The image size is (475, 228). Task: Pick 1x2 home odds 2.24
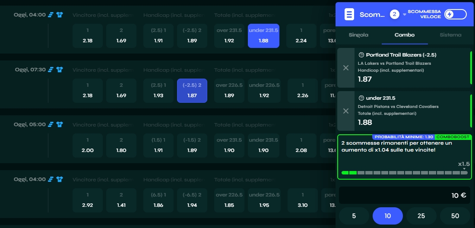pyautogui.click(x=301, y=36)
